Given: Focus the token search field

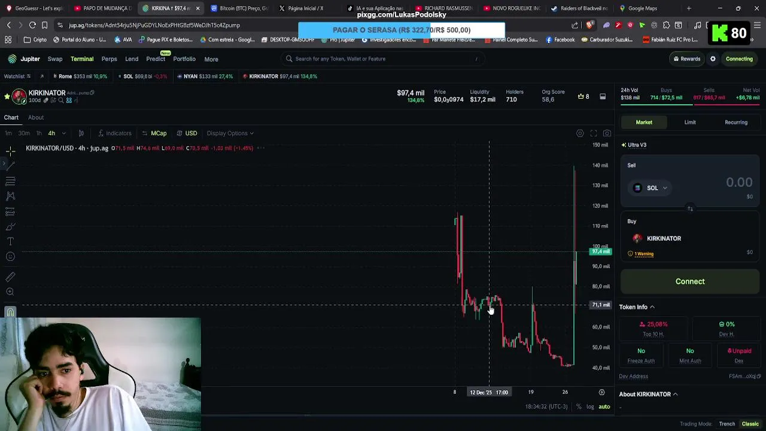Looking at the screenshot, I should tap(382, 59).
